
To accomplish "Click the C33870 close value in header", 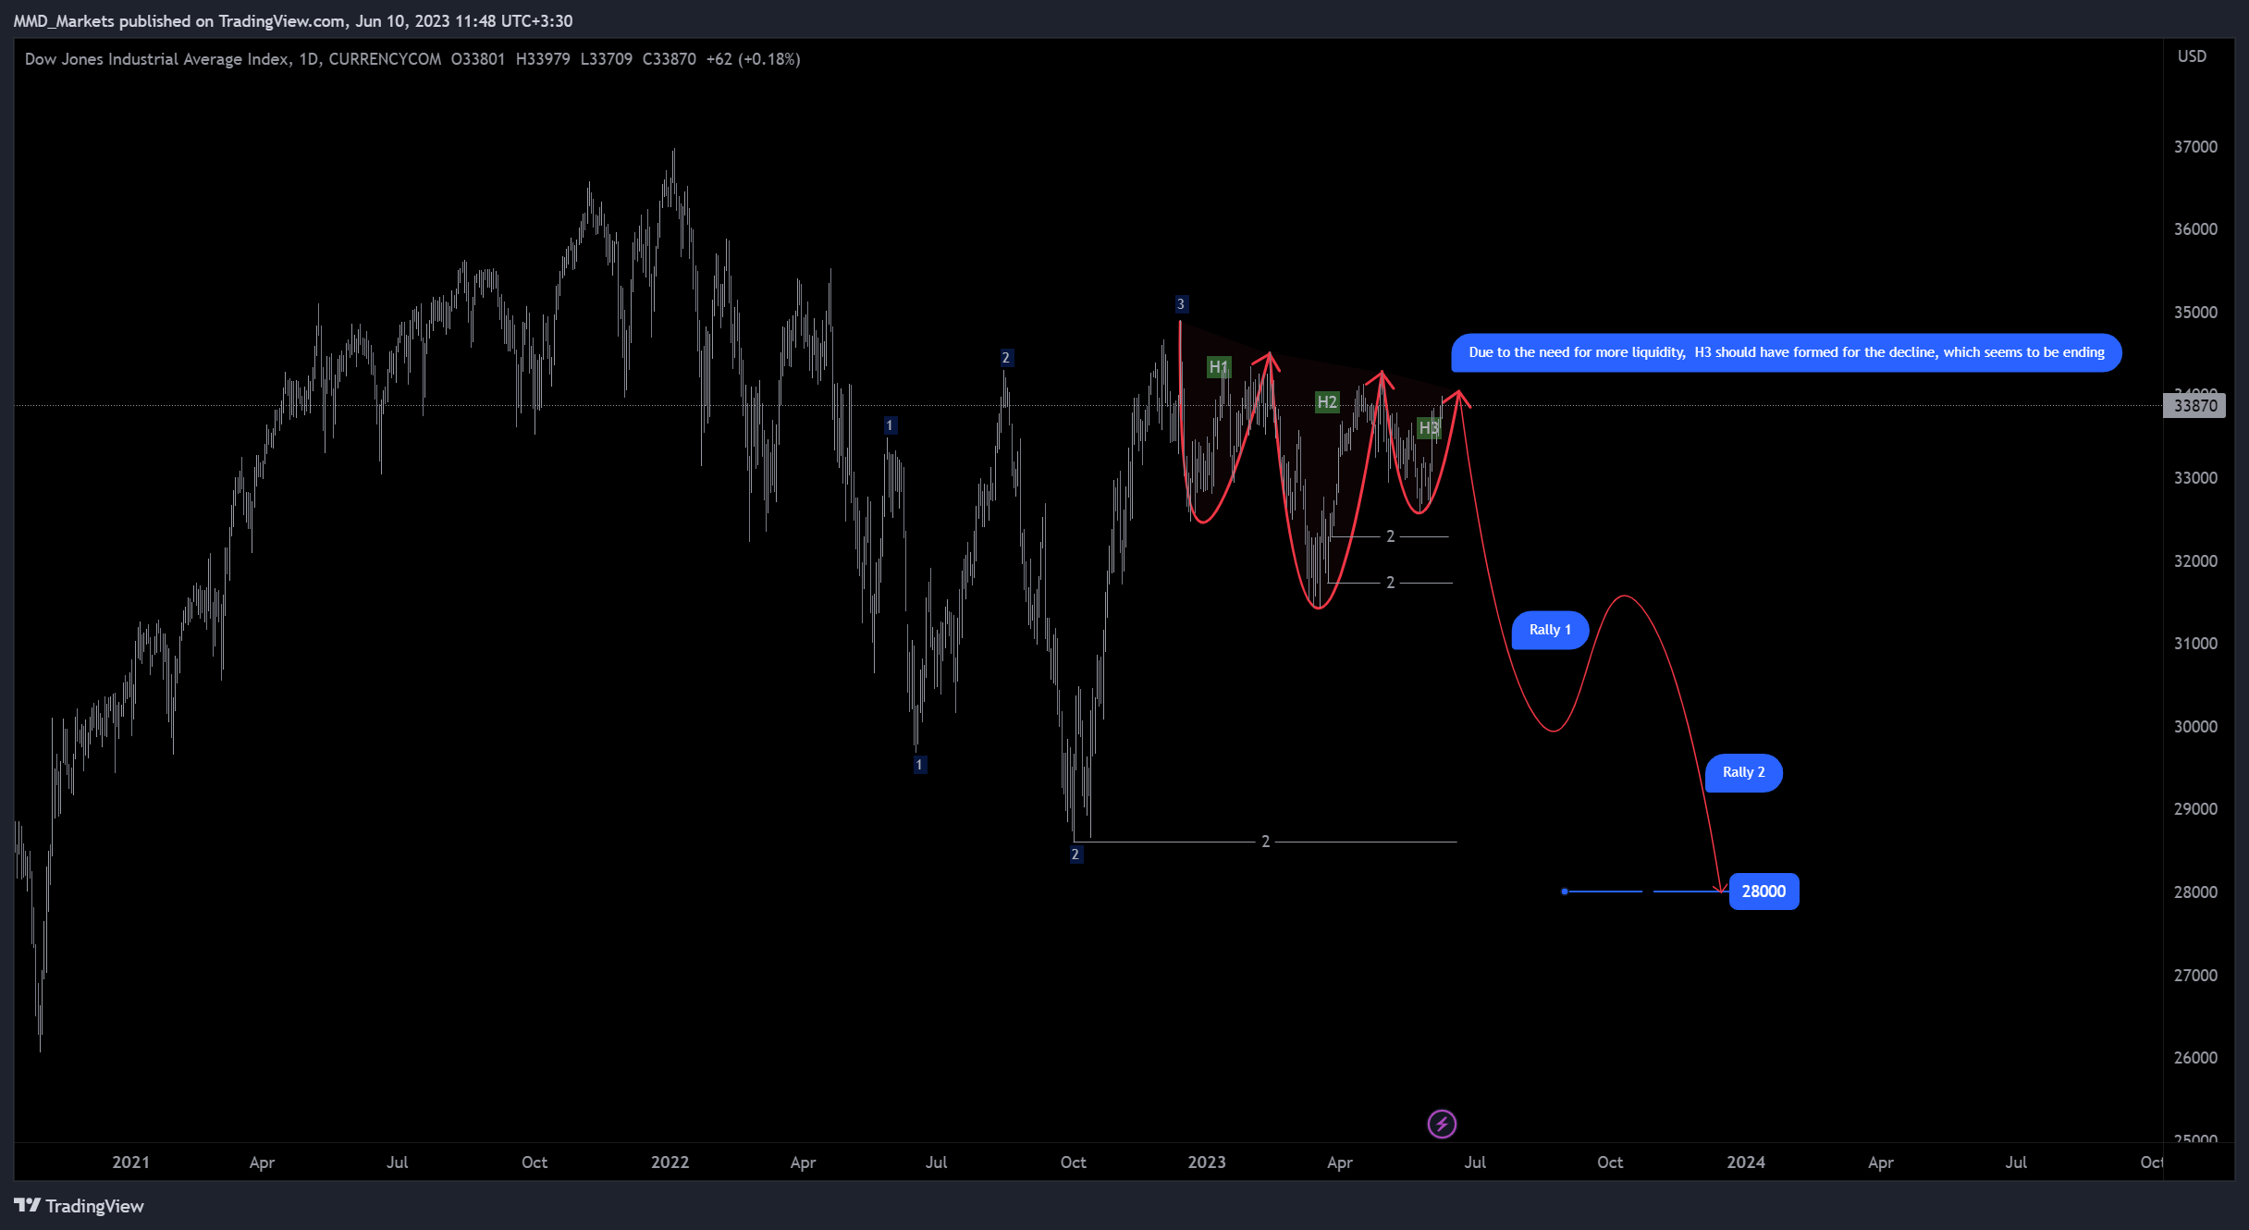I will click(670, 59).
